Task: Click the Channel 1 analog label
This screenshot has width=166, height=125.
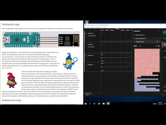Action: [x=91, y=65]
